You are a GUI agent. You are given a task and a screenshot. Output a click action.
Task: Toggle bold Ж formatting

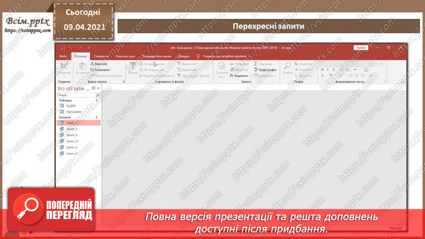tap(322, 70)
